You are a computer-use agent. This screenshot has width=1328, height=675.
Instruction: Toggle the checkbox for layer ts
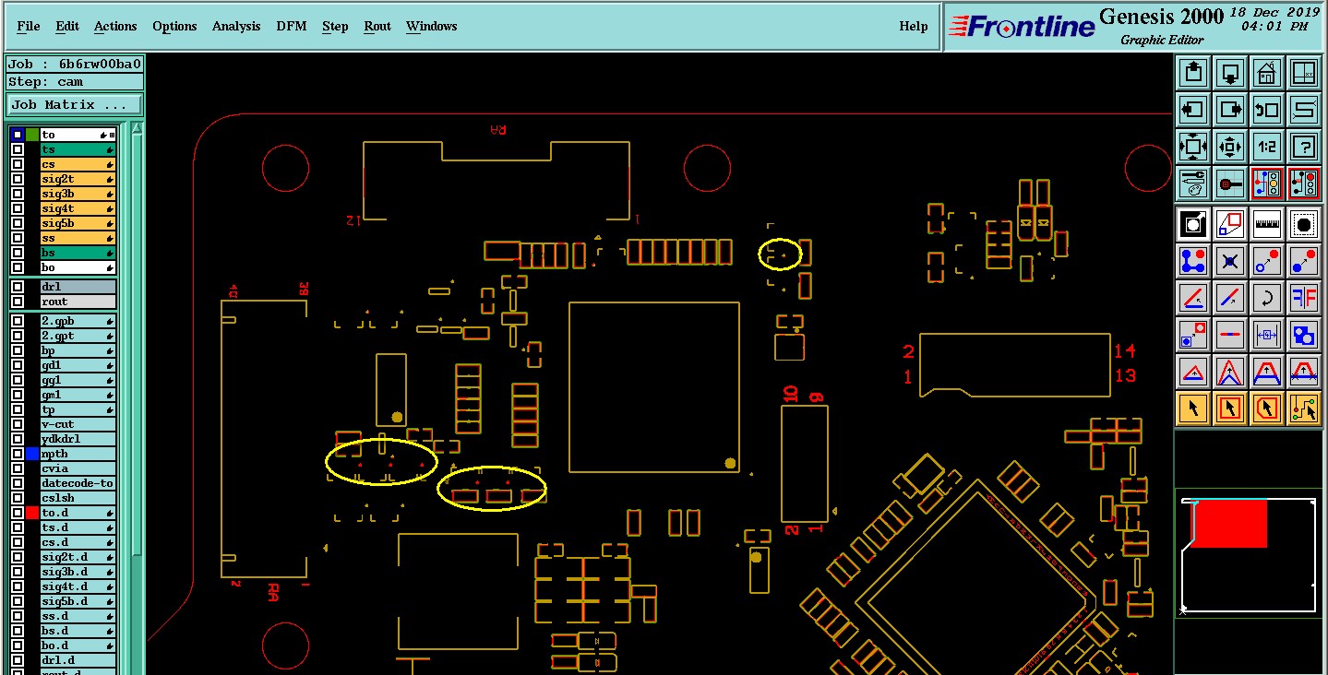pyautogui.click(x=18, y=149)
